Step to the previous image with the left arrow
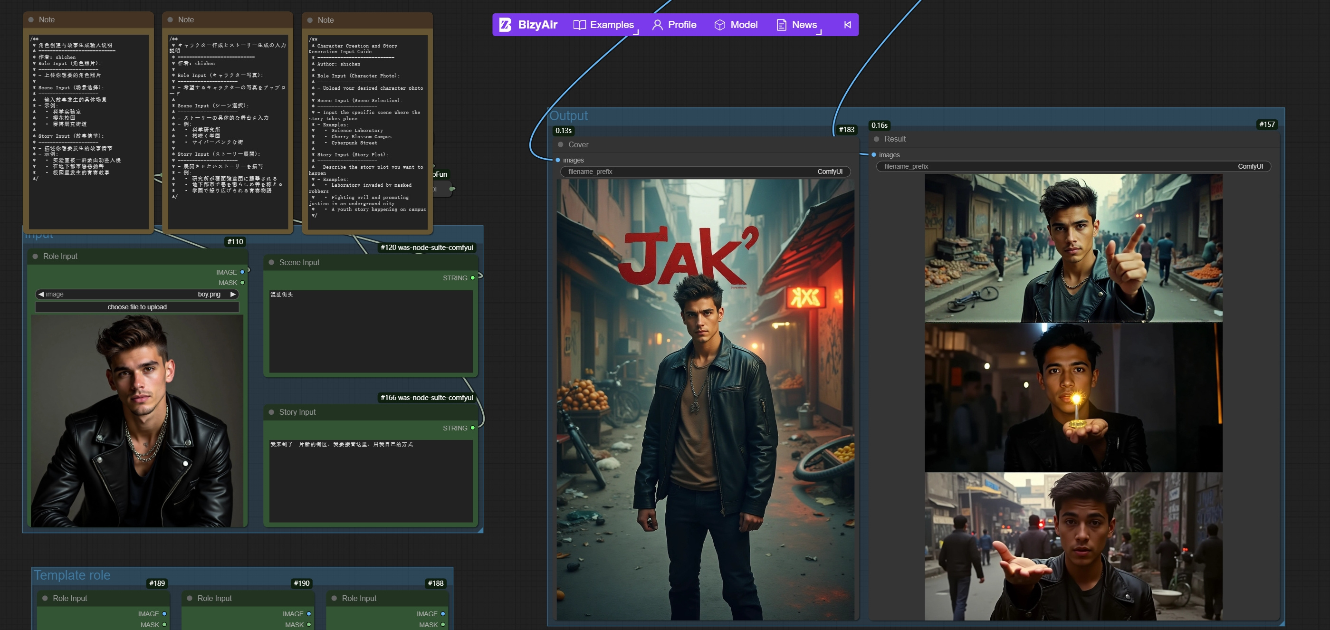 41,295
